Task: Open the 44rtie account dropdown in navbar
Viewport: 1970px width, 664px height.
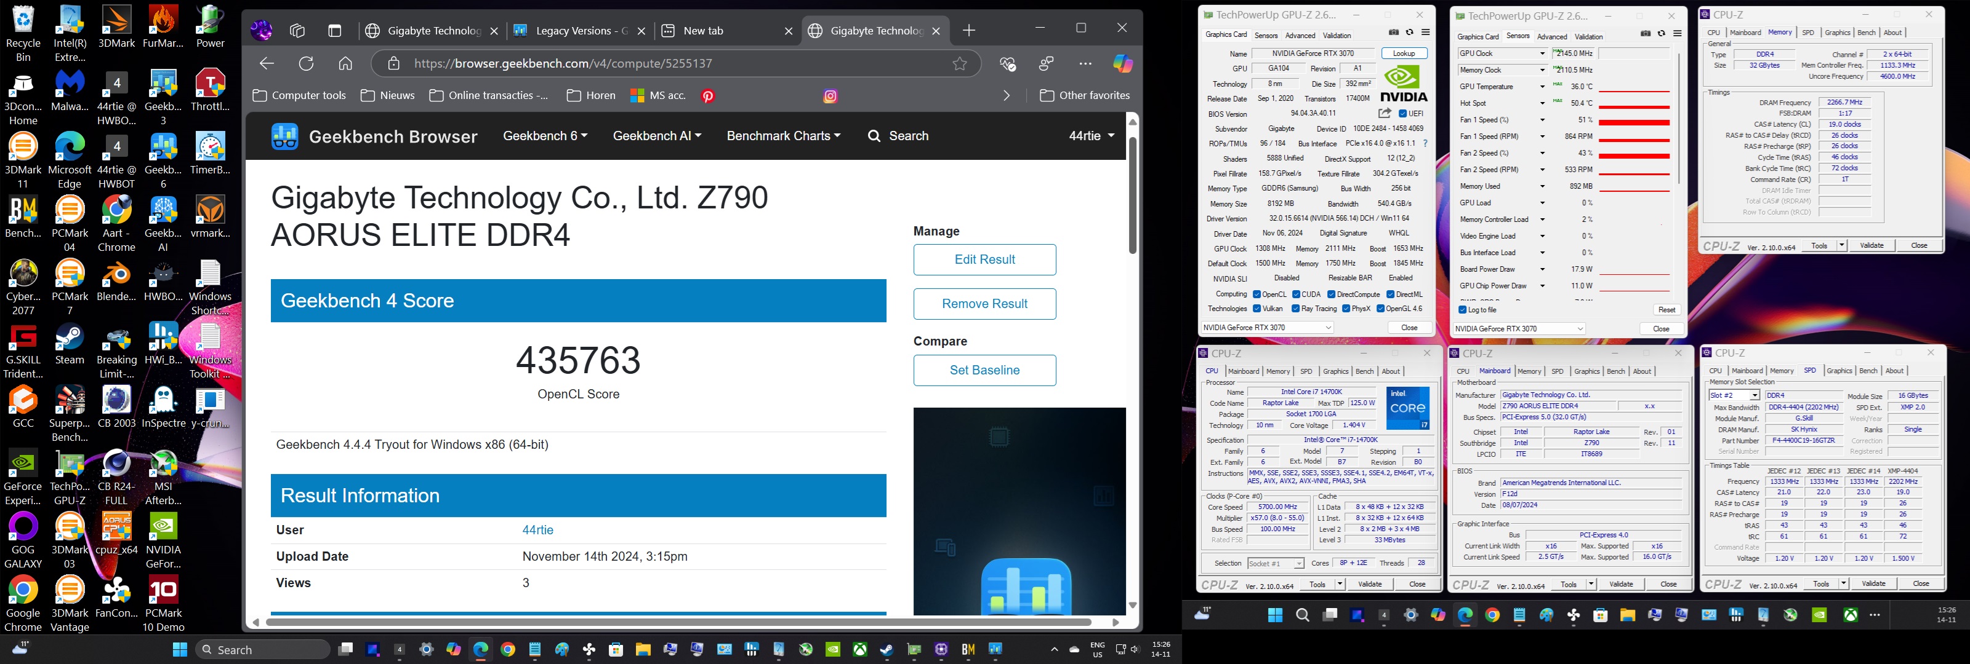Action: [x=1092, y=136]
